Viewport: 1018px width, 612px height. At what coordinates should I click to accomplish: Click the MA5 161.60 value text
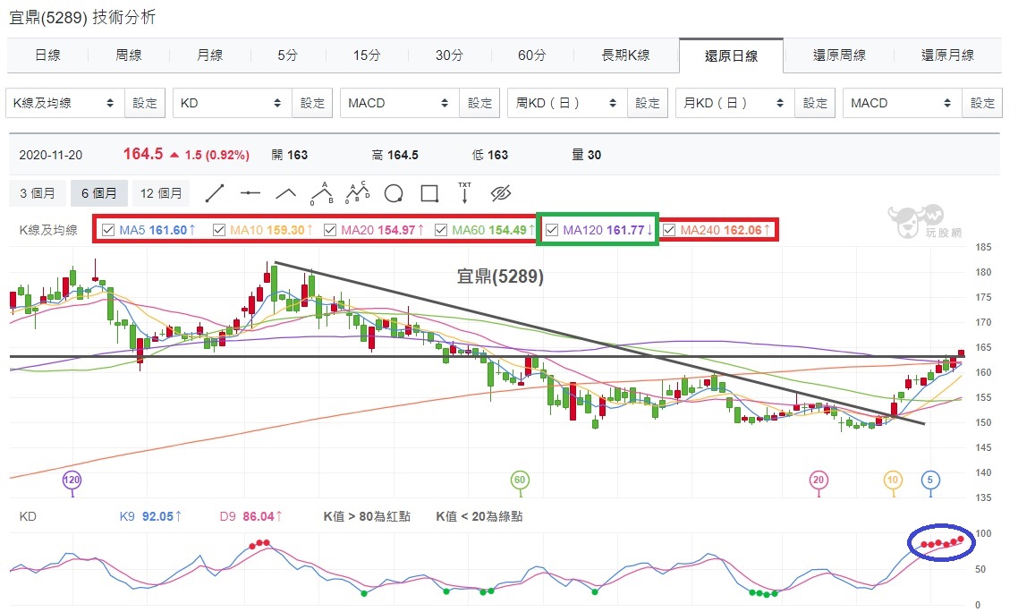pyautogui.click(x=157, y=230)
